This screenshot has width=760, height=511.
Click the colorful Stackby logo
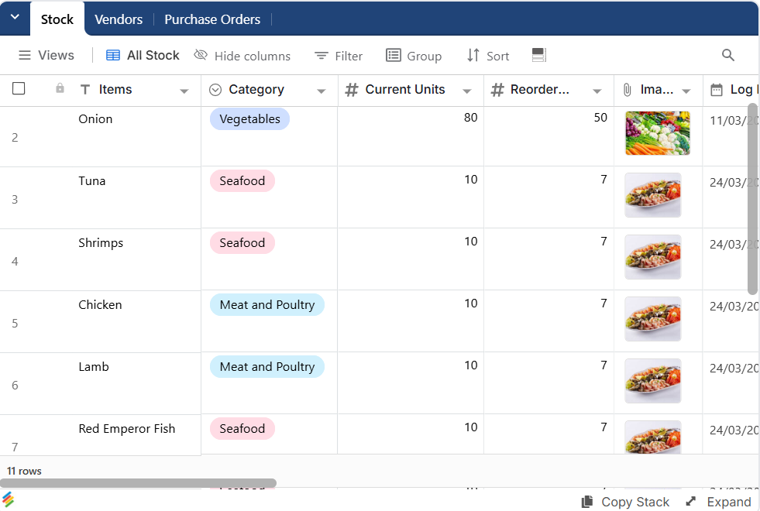tap(9, 500)
